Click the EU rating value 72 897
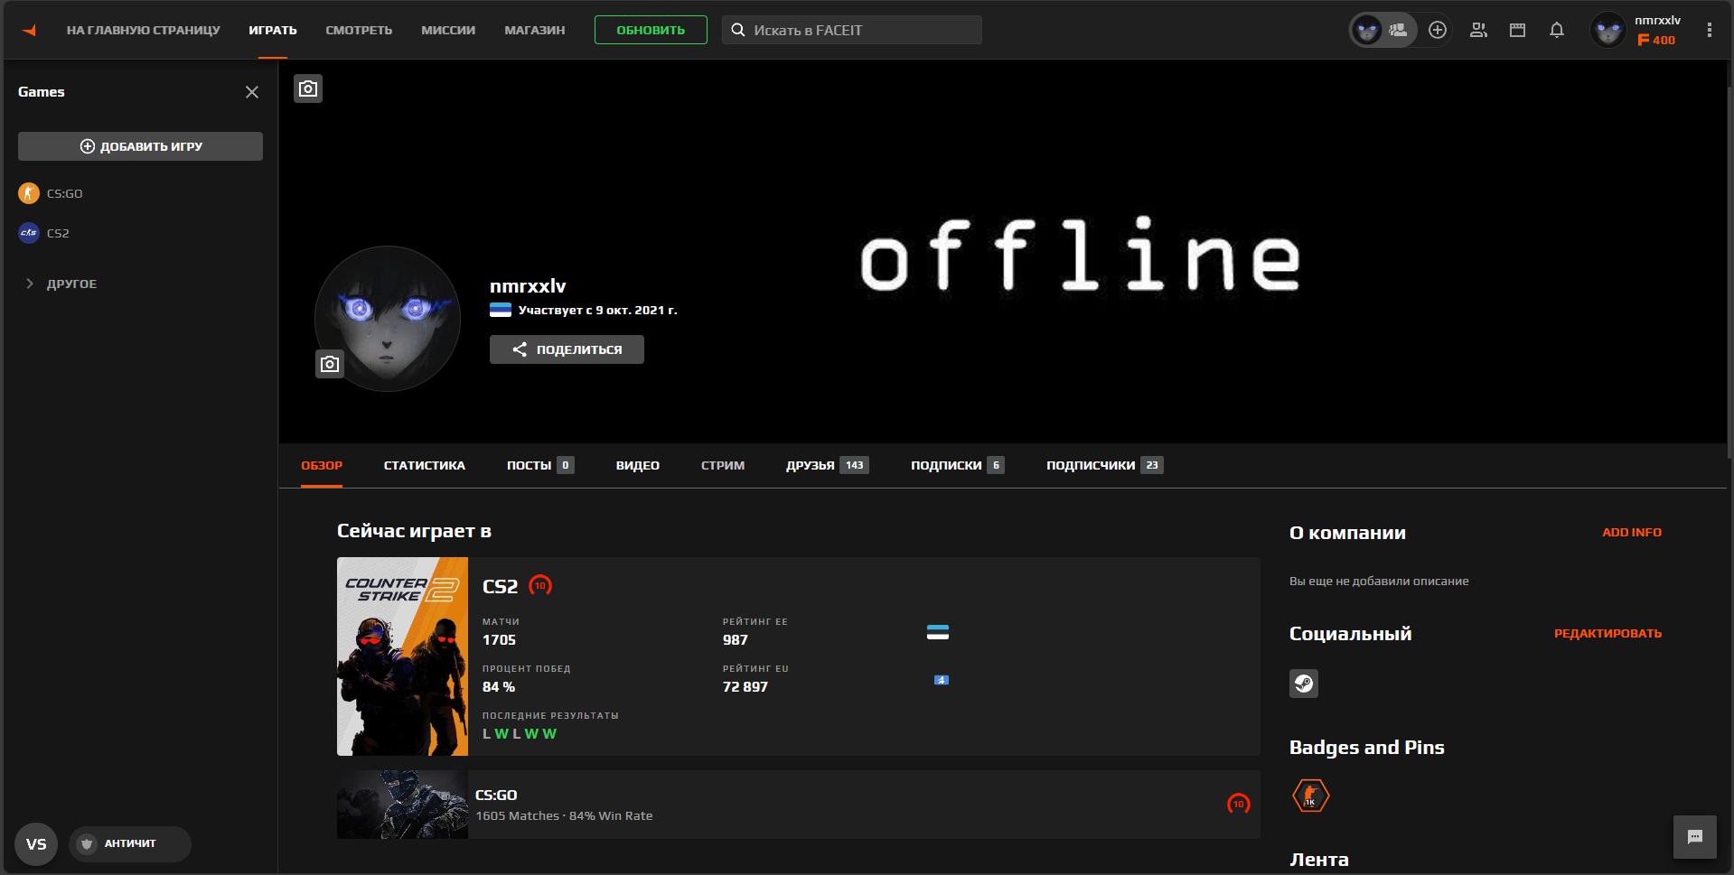 coord(745,686)
